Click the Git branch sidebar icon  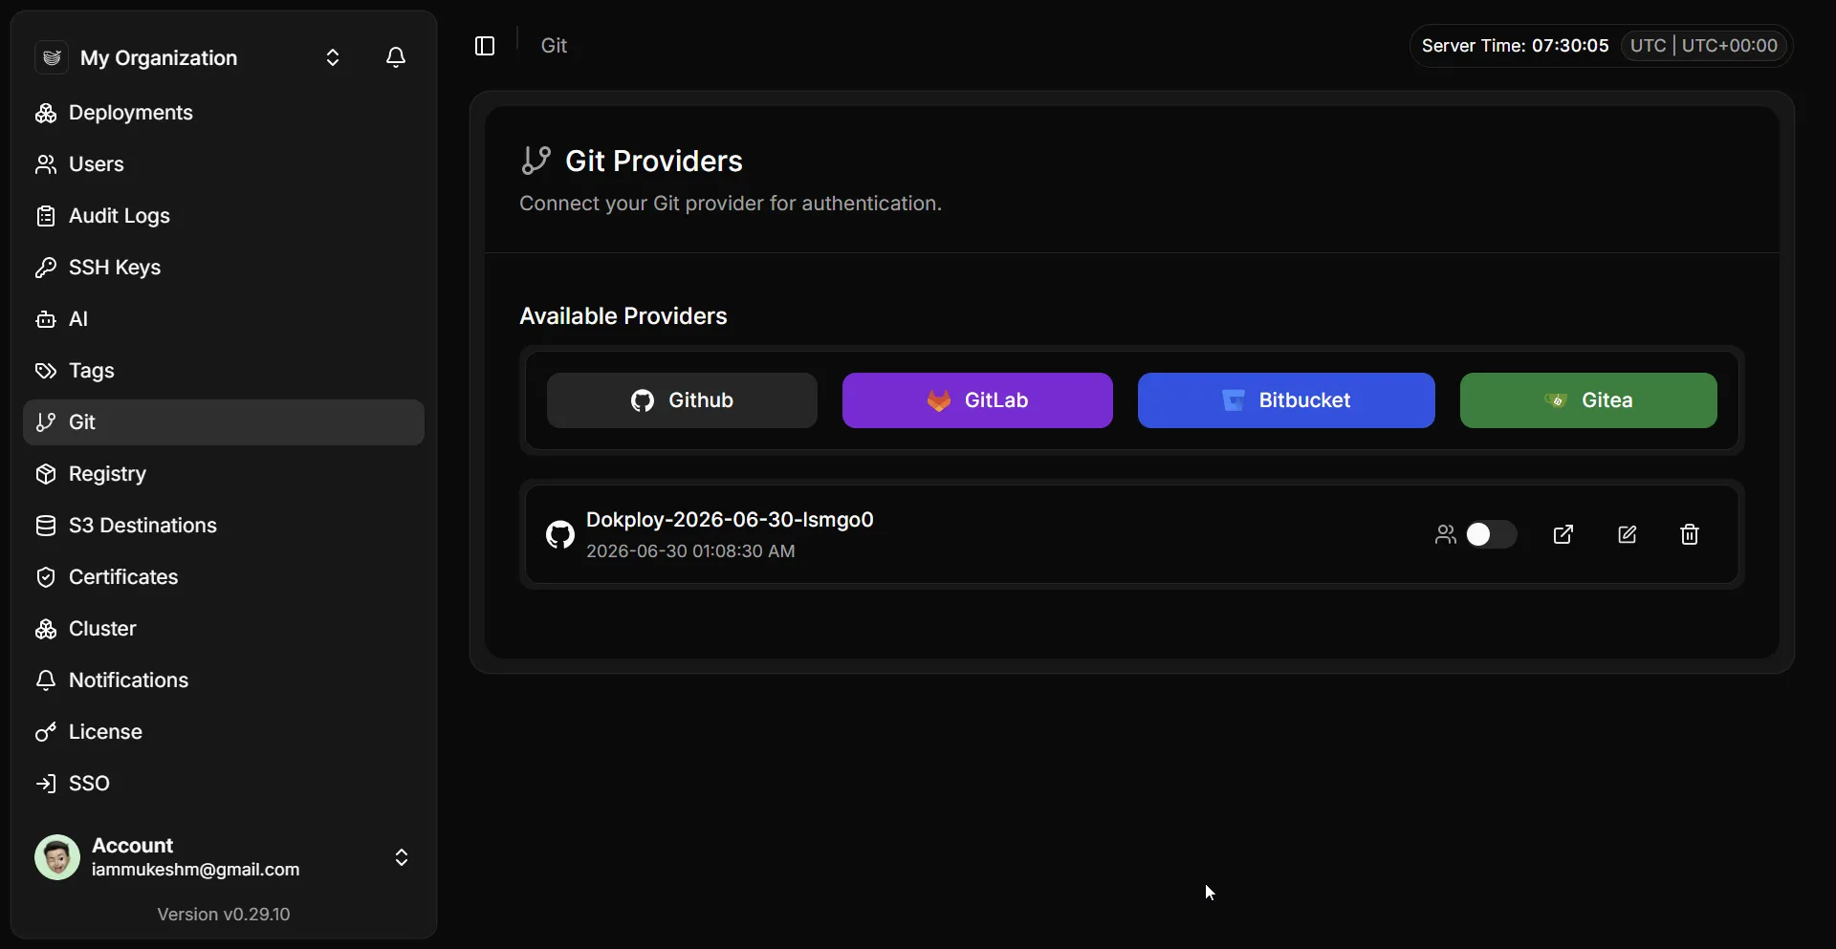pos(46,422)
